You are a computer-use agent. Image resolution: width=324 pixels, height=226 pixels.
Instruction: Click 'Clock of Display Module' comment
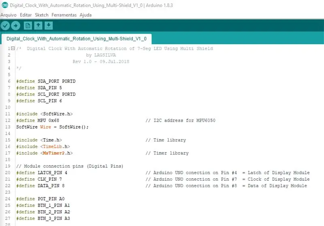click(x=279, y=179)
